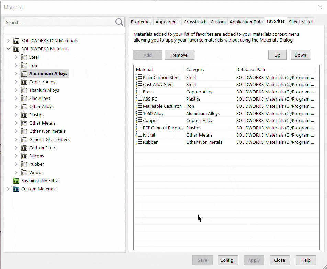This screenshot has width=327, height=269.
Task: Click the Aluminium Alloys category icon
Action: point(24,73)
